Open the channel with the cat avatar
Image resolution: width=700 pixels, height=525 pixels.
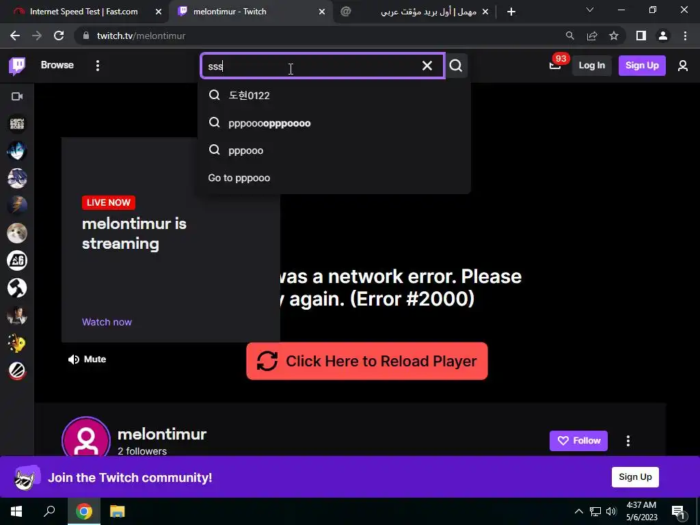pyautogui.click(x=17, y=233)
